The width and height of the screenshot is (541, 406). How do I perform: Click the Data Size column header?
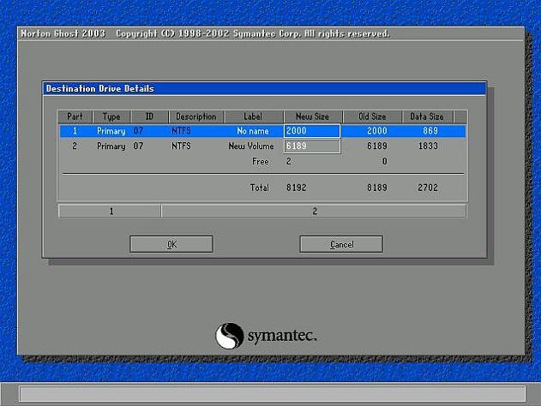pos(427,116)
